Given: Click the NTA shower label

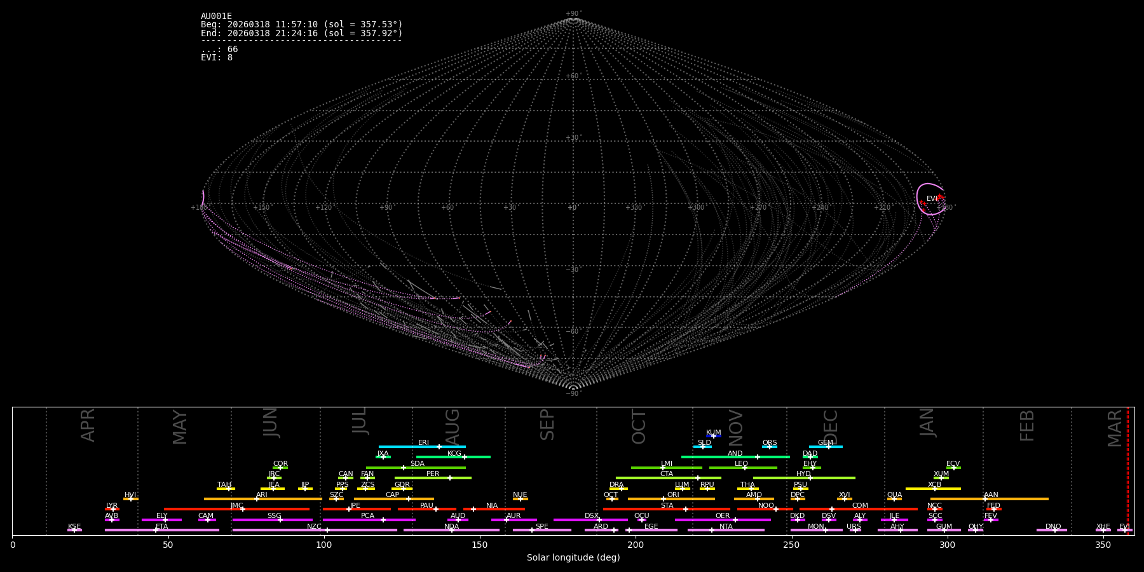Looking at the screenshot, I should [726, 527].
